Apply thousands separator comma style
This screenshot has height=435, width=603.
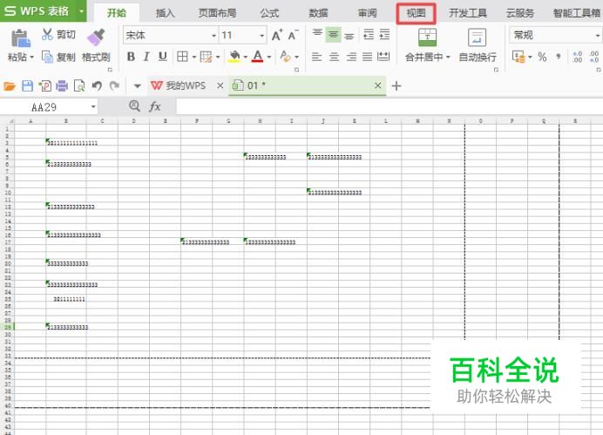[559, 57]
